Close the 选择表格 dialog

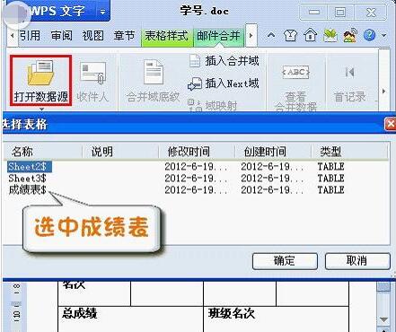(x=391, y=124)
